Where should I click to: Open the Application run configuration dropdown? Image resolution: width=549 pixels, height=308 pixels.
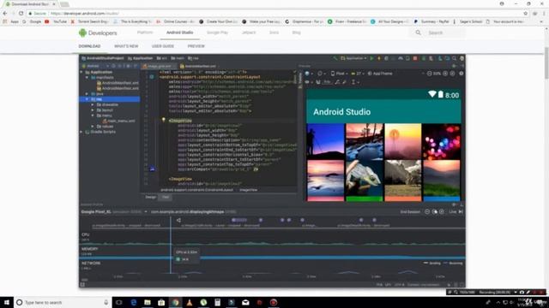tap(353, 58)
